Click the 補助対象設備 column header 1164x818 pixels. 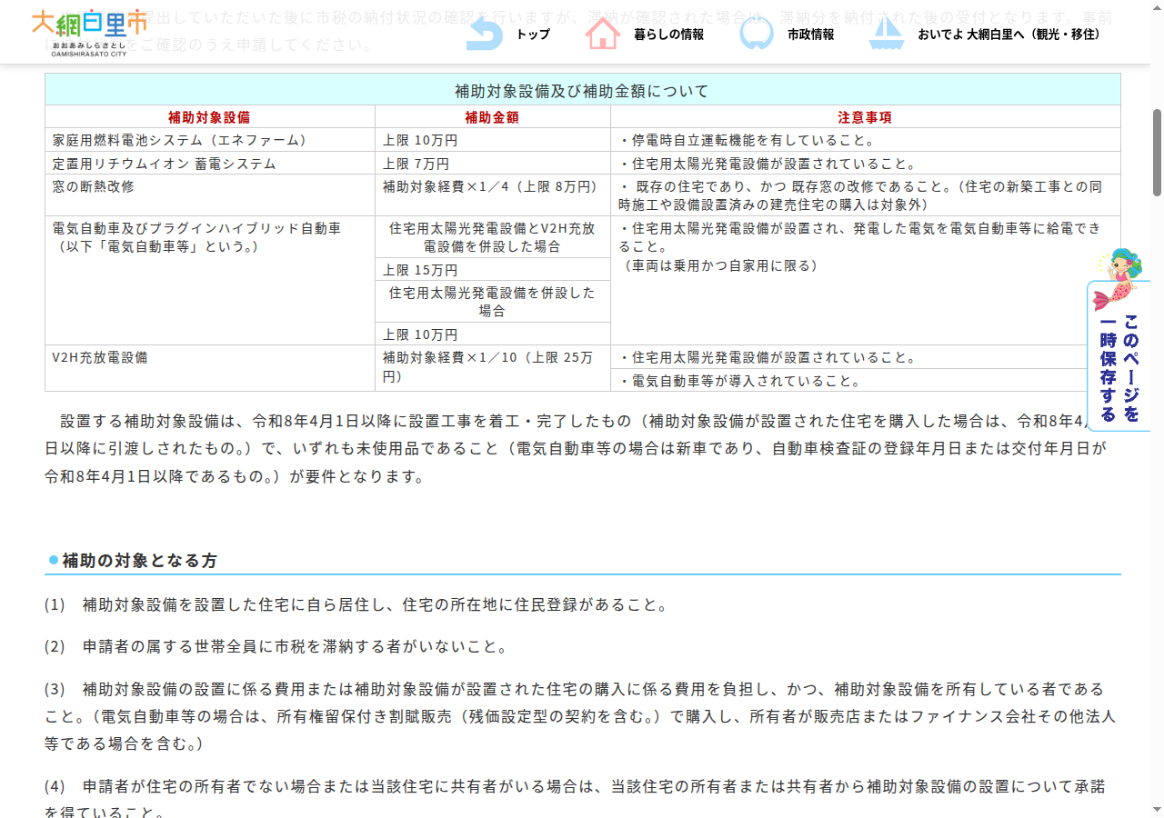pyautogui.click(x=209, y=117)
